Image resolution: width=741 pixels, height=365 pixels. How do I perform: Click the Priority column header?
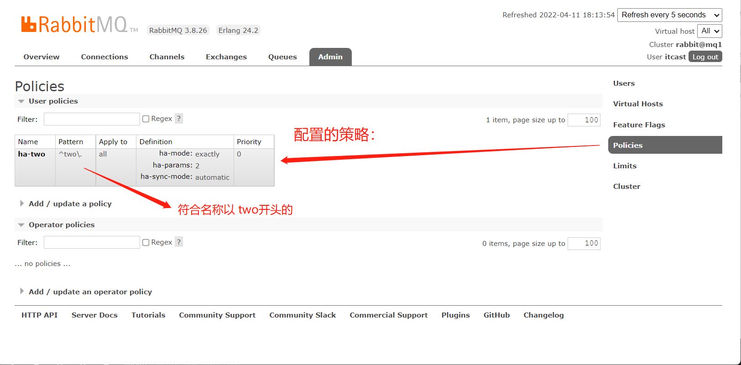[254, 142]
